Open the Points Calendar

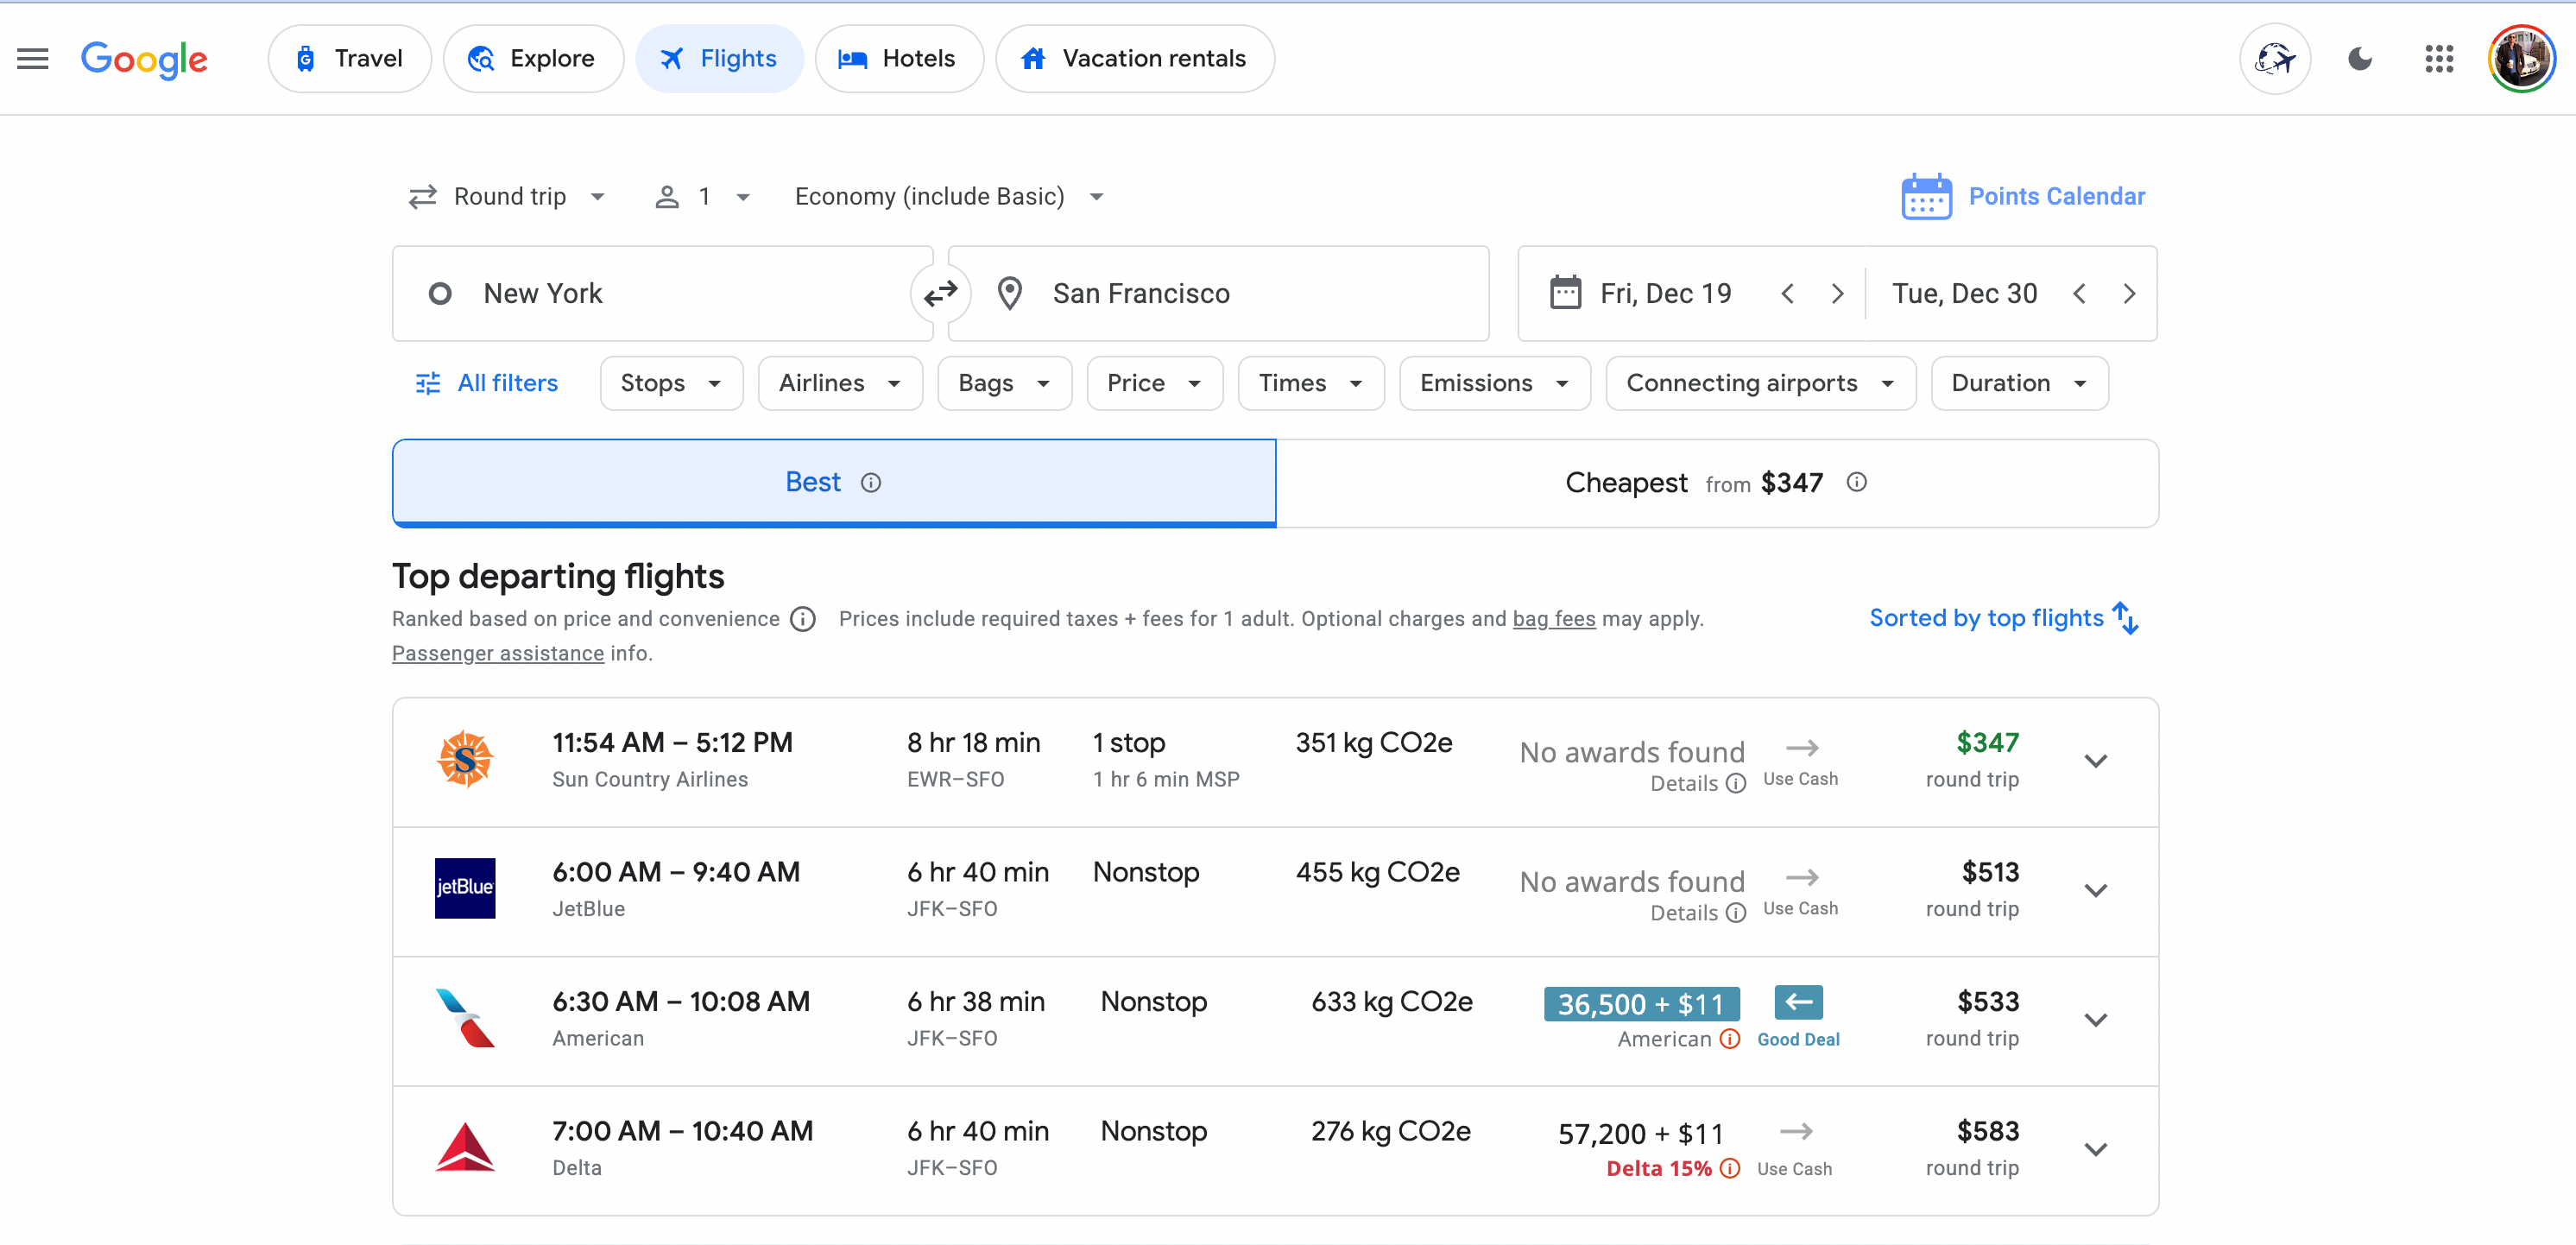(x=2024, y=197)
